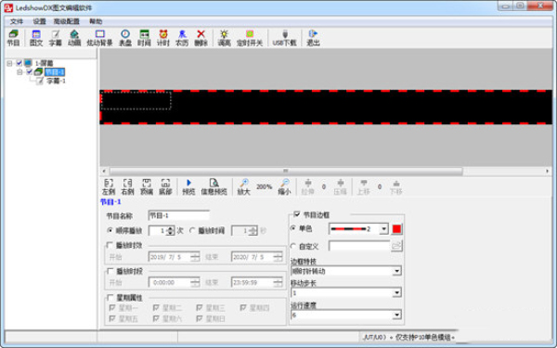Align area to 左侧 (left side)
This screenshot has width=557, height=348.
pos(109,187)
